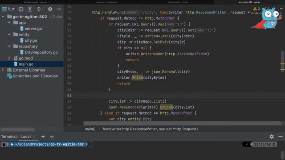The height and width of the screenshot is (160, 285).
Task: Click the editor vertical scrollbar thumb
Action: (282, 61)
